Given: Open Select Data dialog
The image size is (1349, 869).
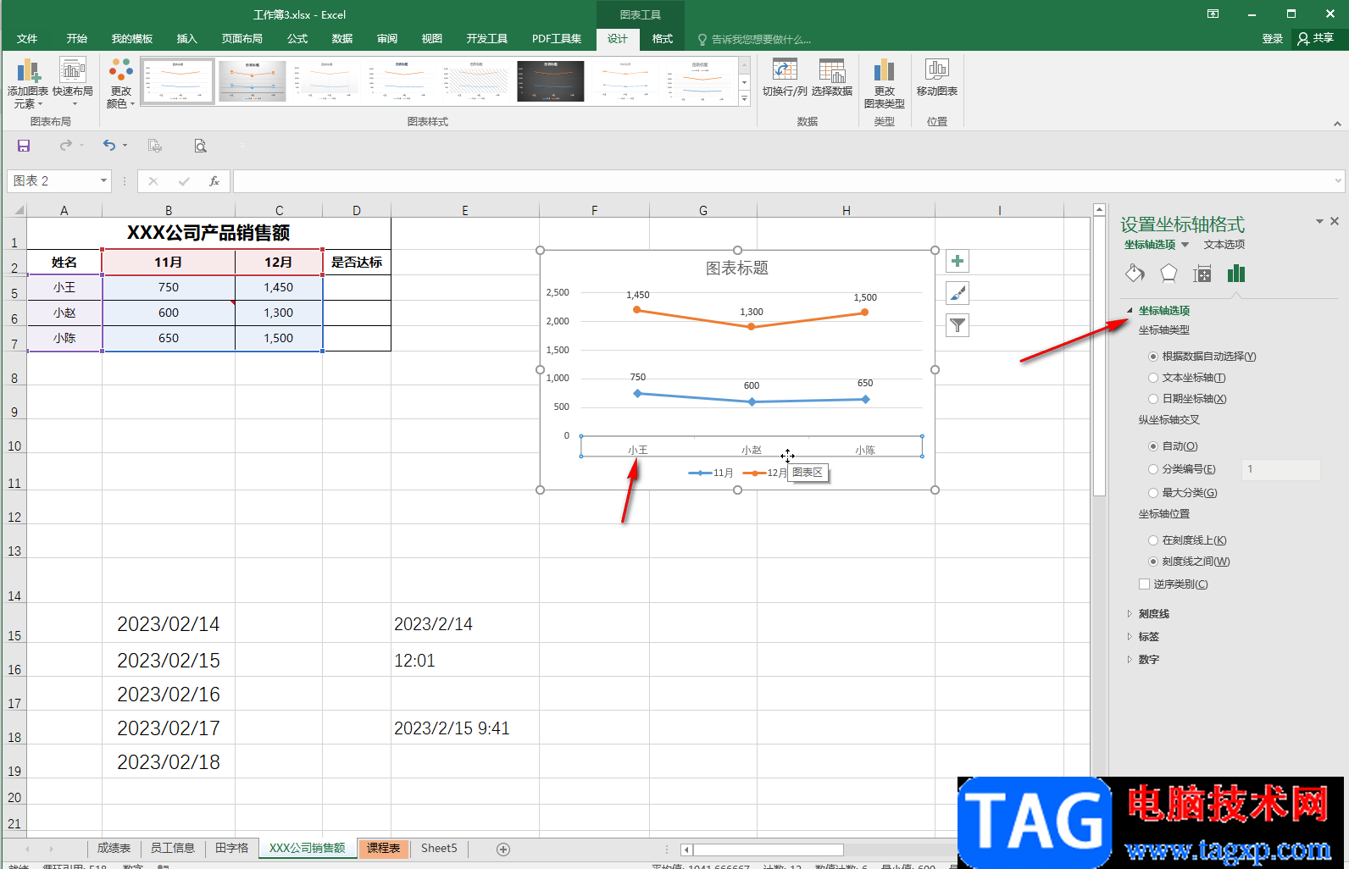Looking at the screenshot, I should pos(832,78).
